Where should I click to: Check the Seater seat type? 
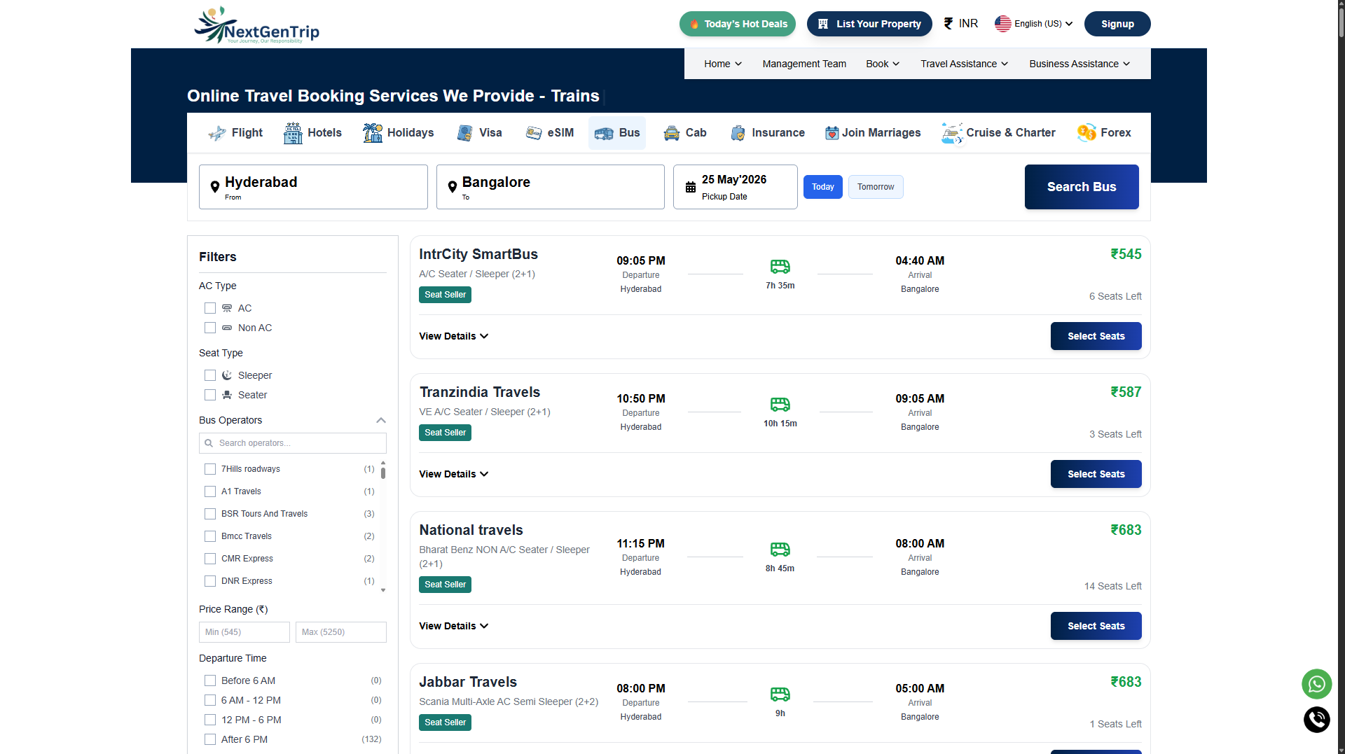(210, 395)
